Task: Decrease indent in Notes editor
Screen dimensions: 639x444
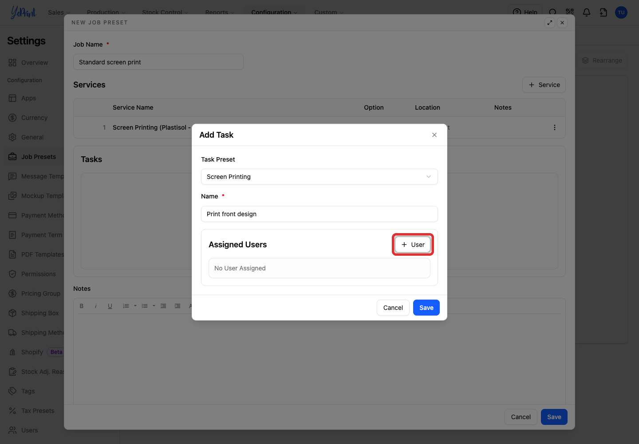Action: tap(163, 306)
